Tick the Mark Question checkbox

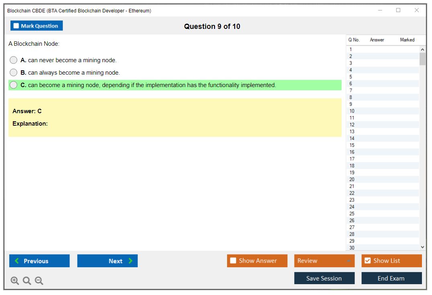(x=16, y=26)
